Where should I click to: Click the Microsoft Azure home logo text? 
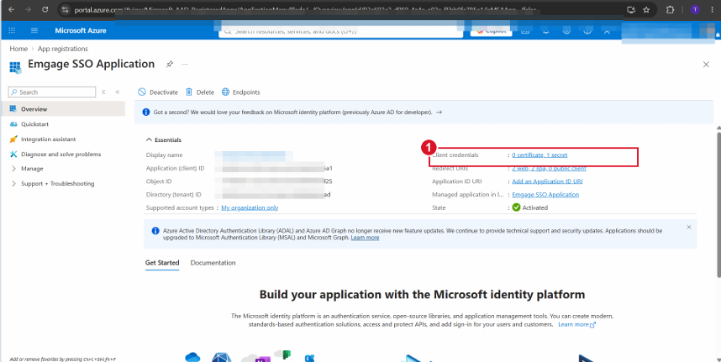[x=81, y=30]
